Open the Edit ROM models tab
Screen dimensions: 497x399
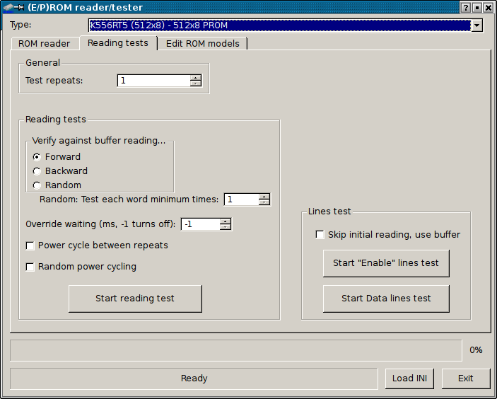coord(202,44)
